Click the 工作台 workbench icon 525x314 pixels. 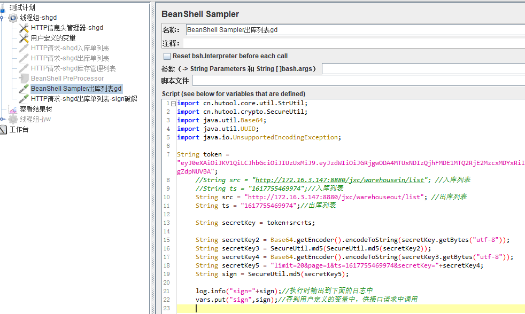tap(3, 129)
